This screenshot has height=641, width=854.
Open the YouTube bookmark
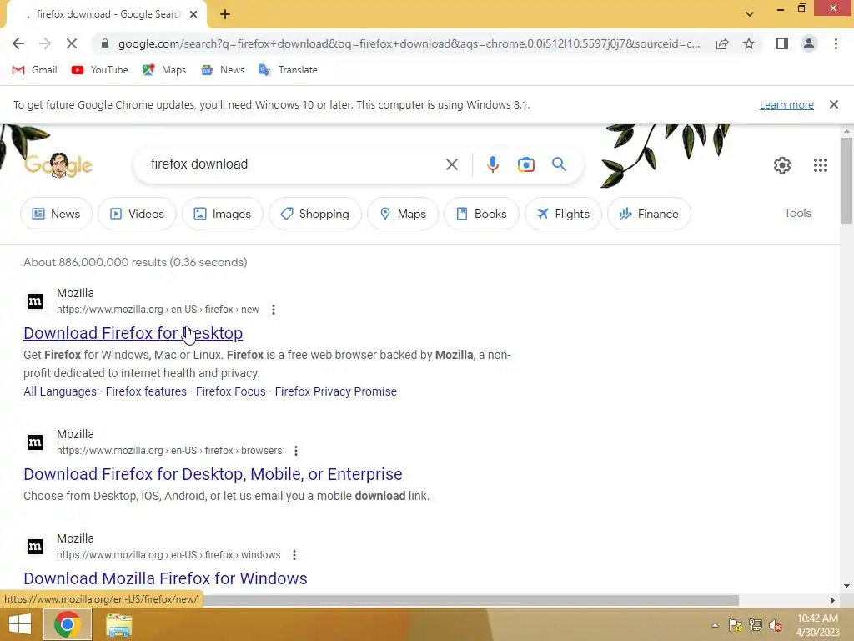coord(100,70)
